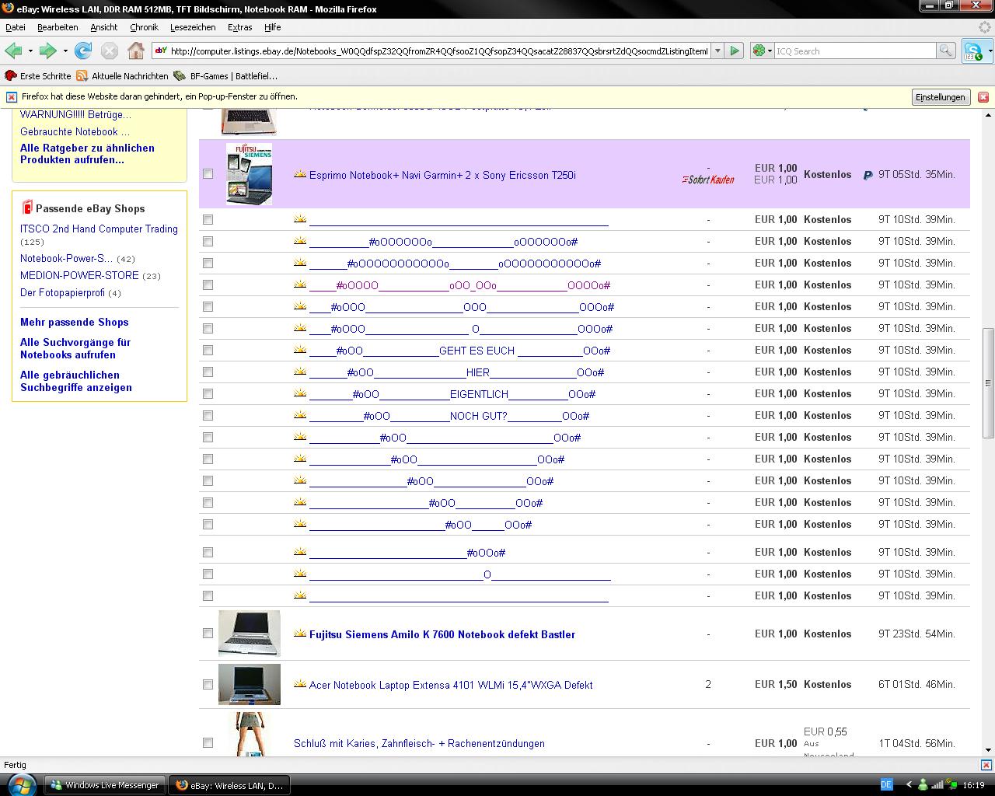Viewport: 995px width, 796px height.
Task: Open ITSCO 2nd Hand Computer Trading shop
Action: pyautogui.click(x=99, y=229)
